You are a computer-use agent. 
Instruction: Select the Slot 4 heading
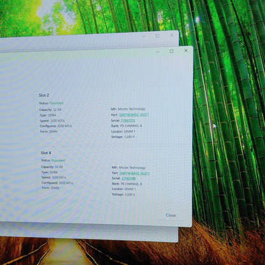tap(46, 153)
